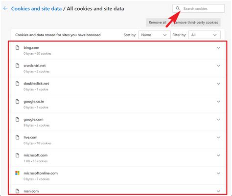Viewport: 232px width, 196px height.
Task: Click '0 bytes • 2 cookies' under crwdcntrl.net
Action: [37, 71]
